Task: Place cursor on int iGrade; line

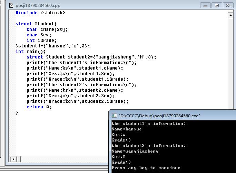Action: point(42,40)
